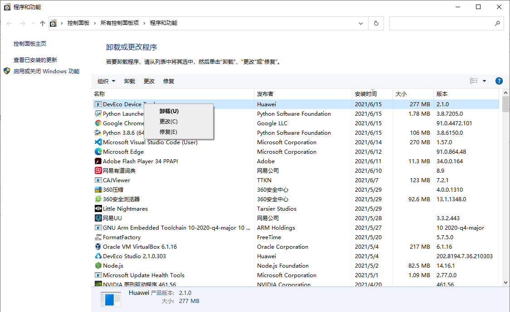510x312 pixels.
Task: Select Oracle VM VirtualBox 6.1.16 name
Action: [140, 247]
